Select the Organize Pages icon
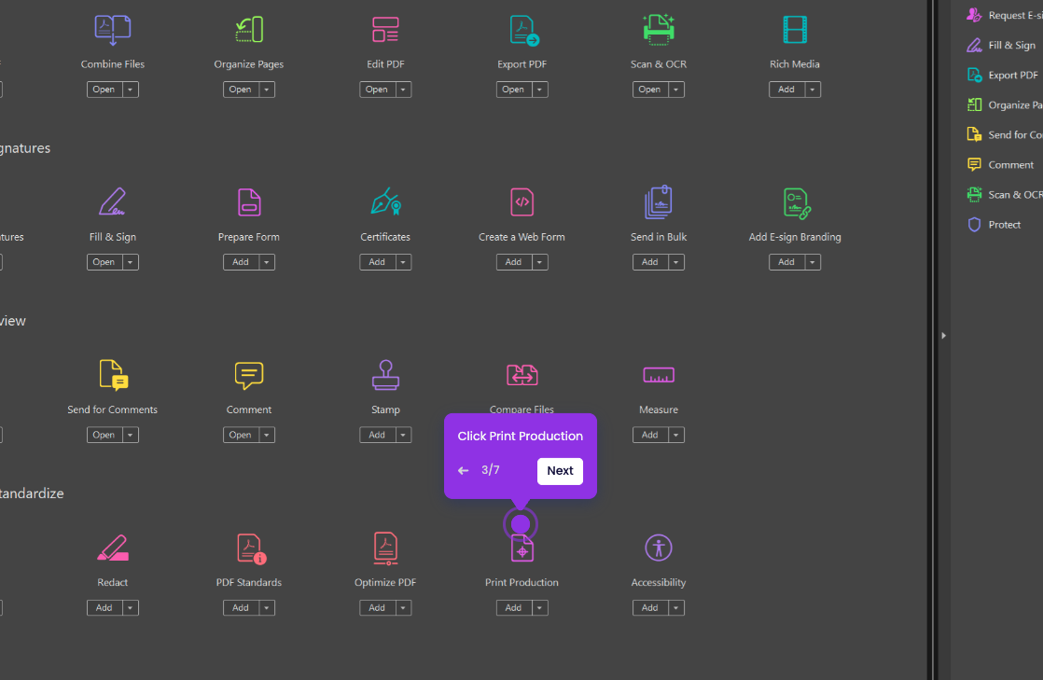 [x=249, y=30]
